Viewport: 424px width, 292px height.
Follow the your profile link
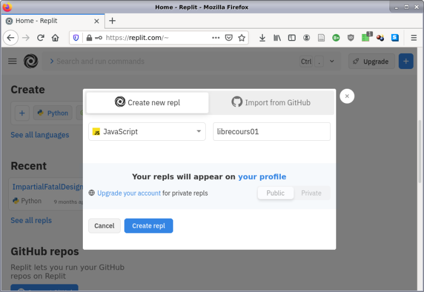pos(262,176)
